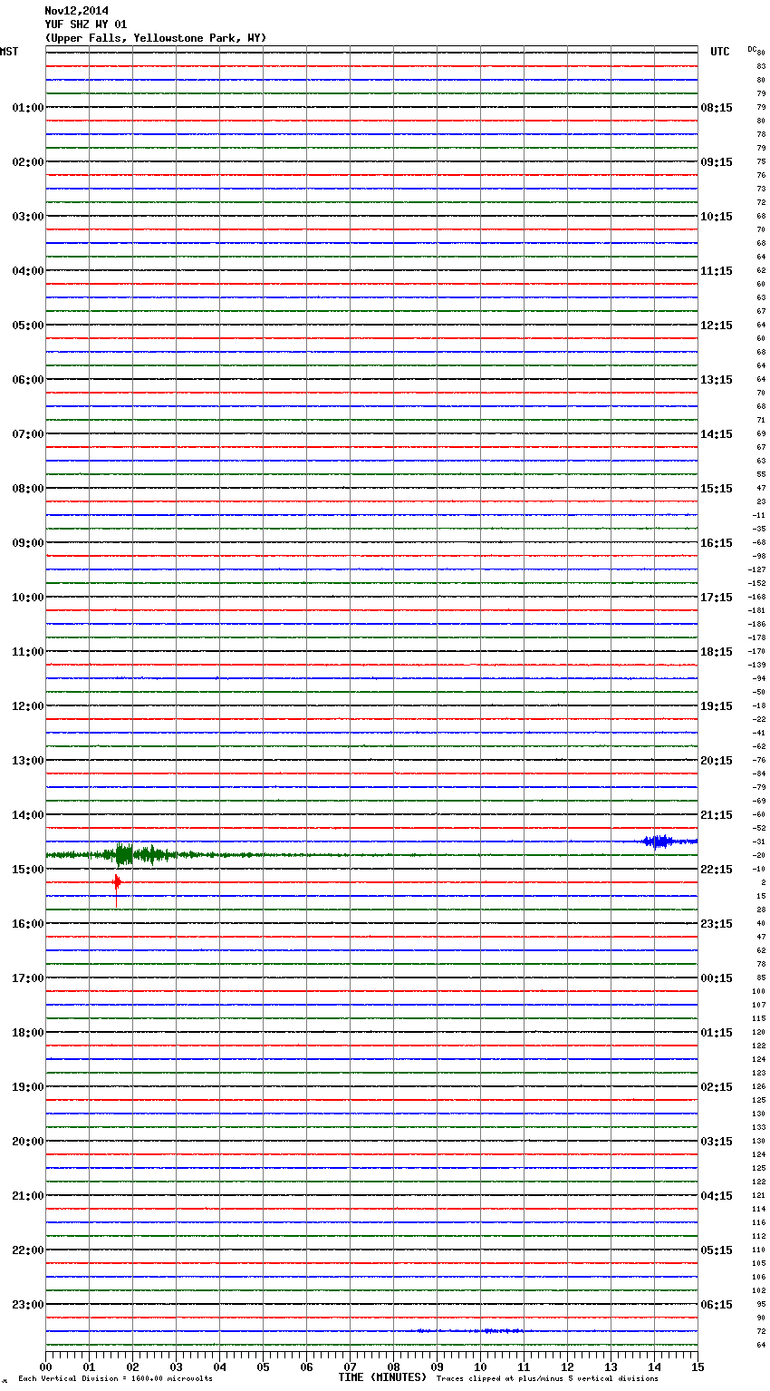Viewport: 770px width, 1391px height.
Task: Click the DC offset value -152
Action: tap(757, 583)
